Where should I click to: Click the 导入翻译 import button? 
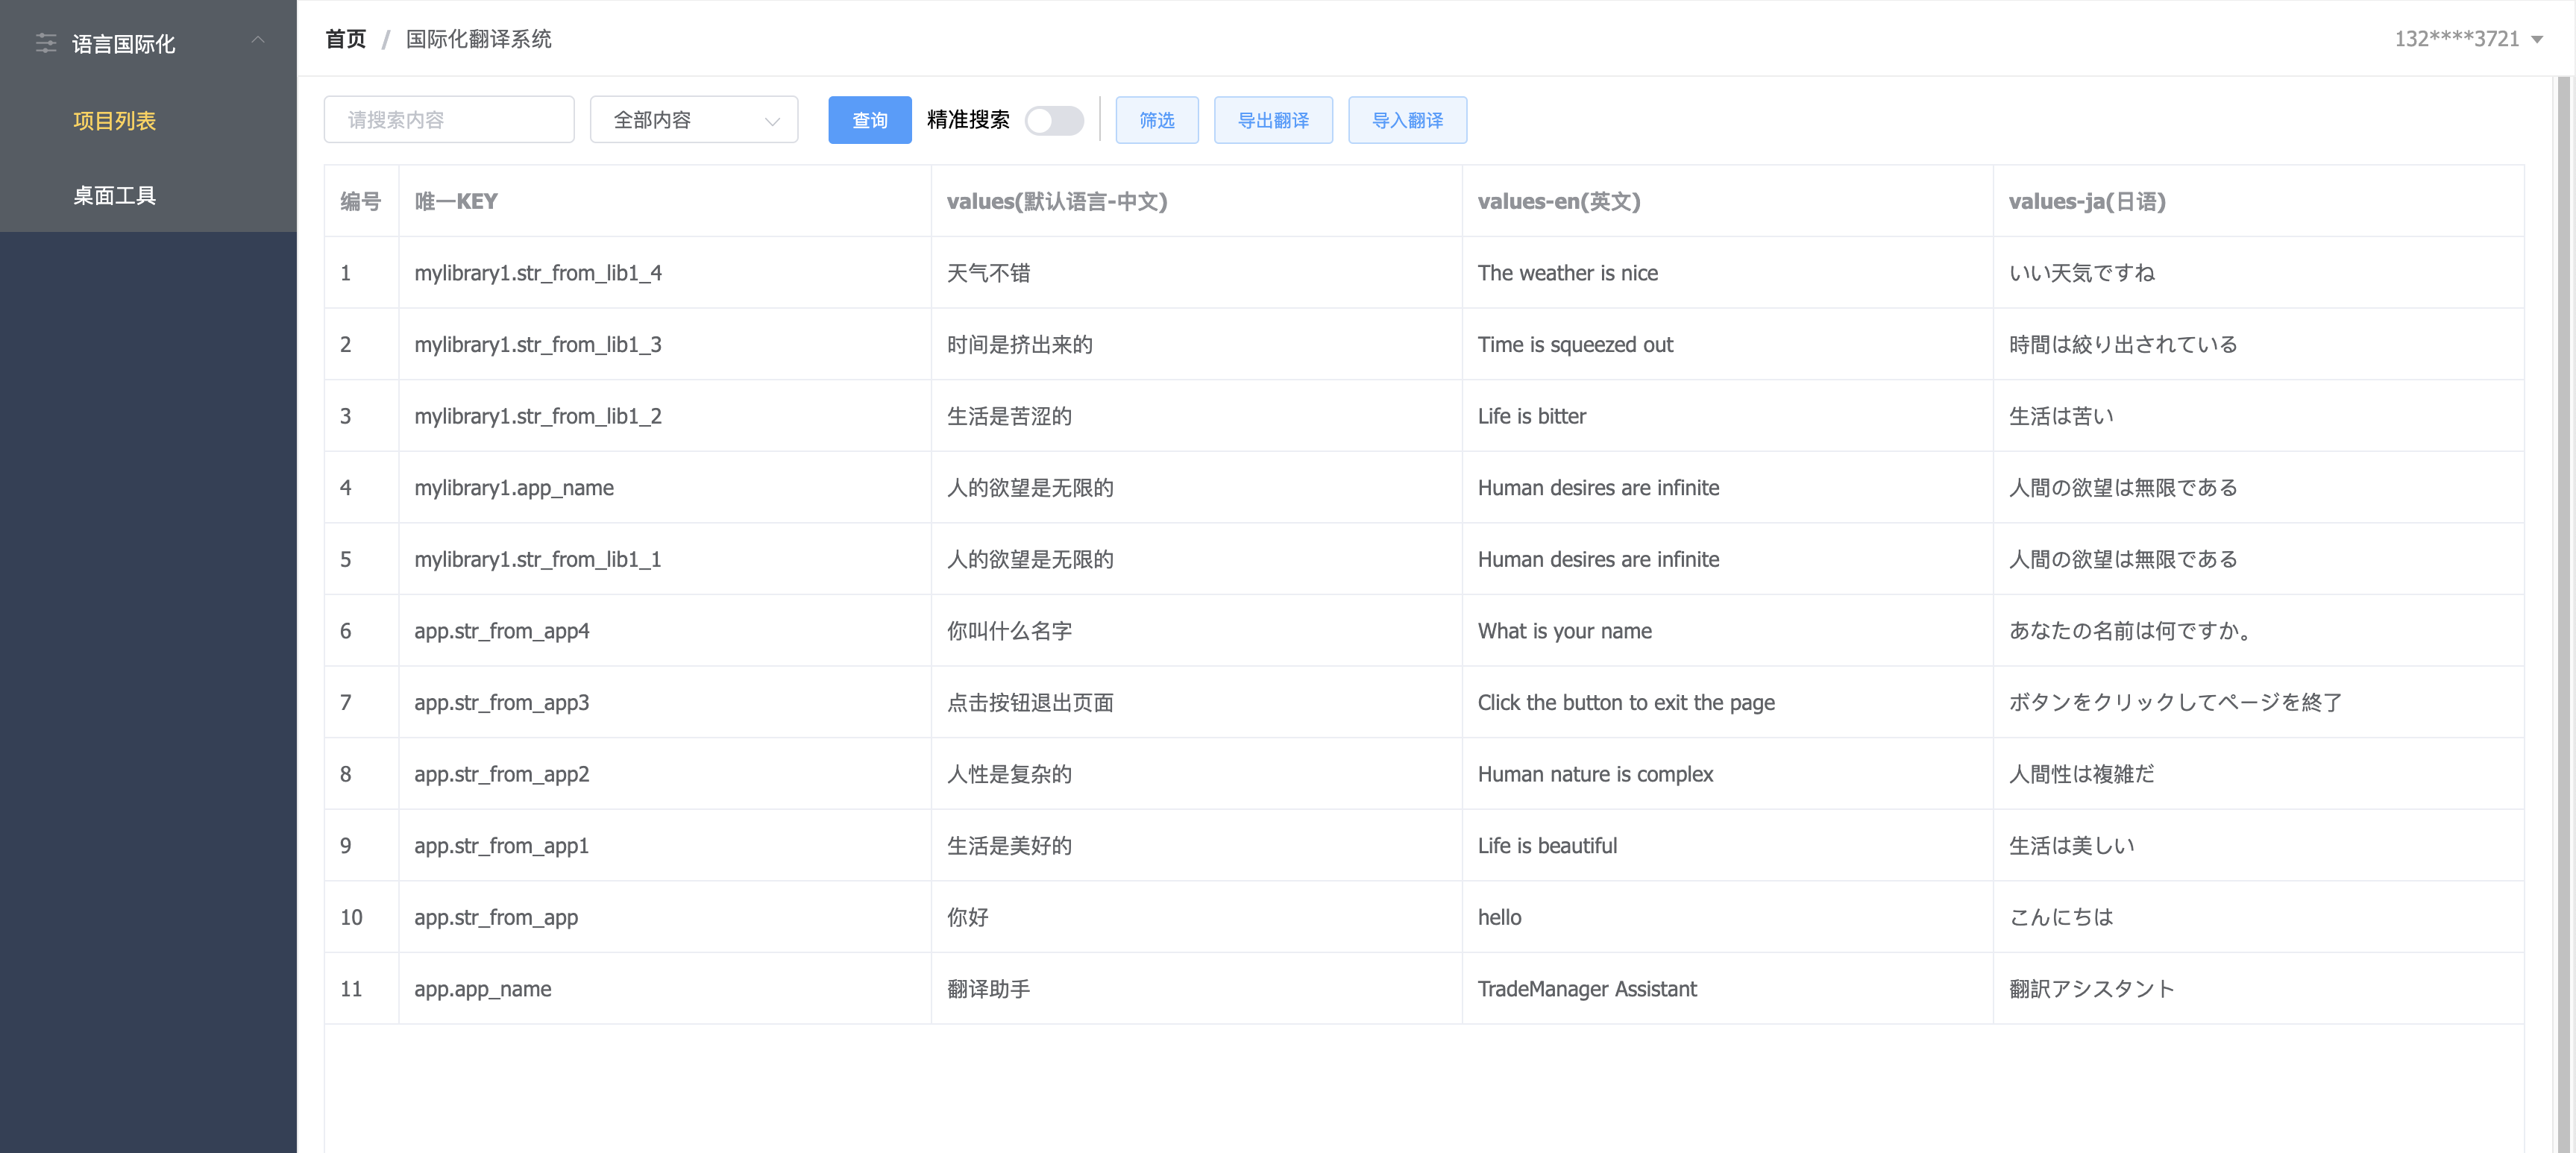[1407, 120]
